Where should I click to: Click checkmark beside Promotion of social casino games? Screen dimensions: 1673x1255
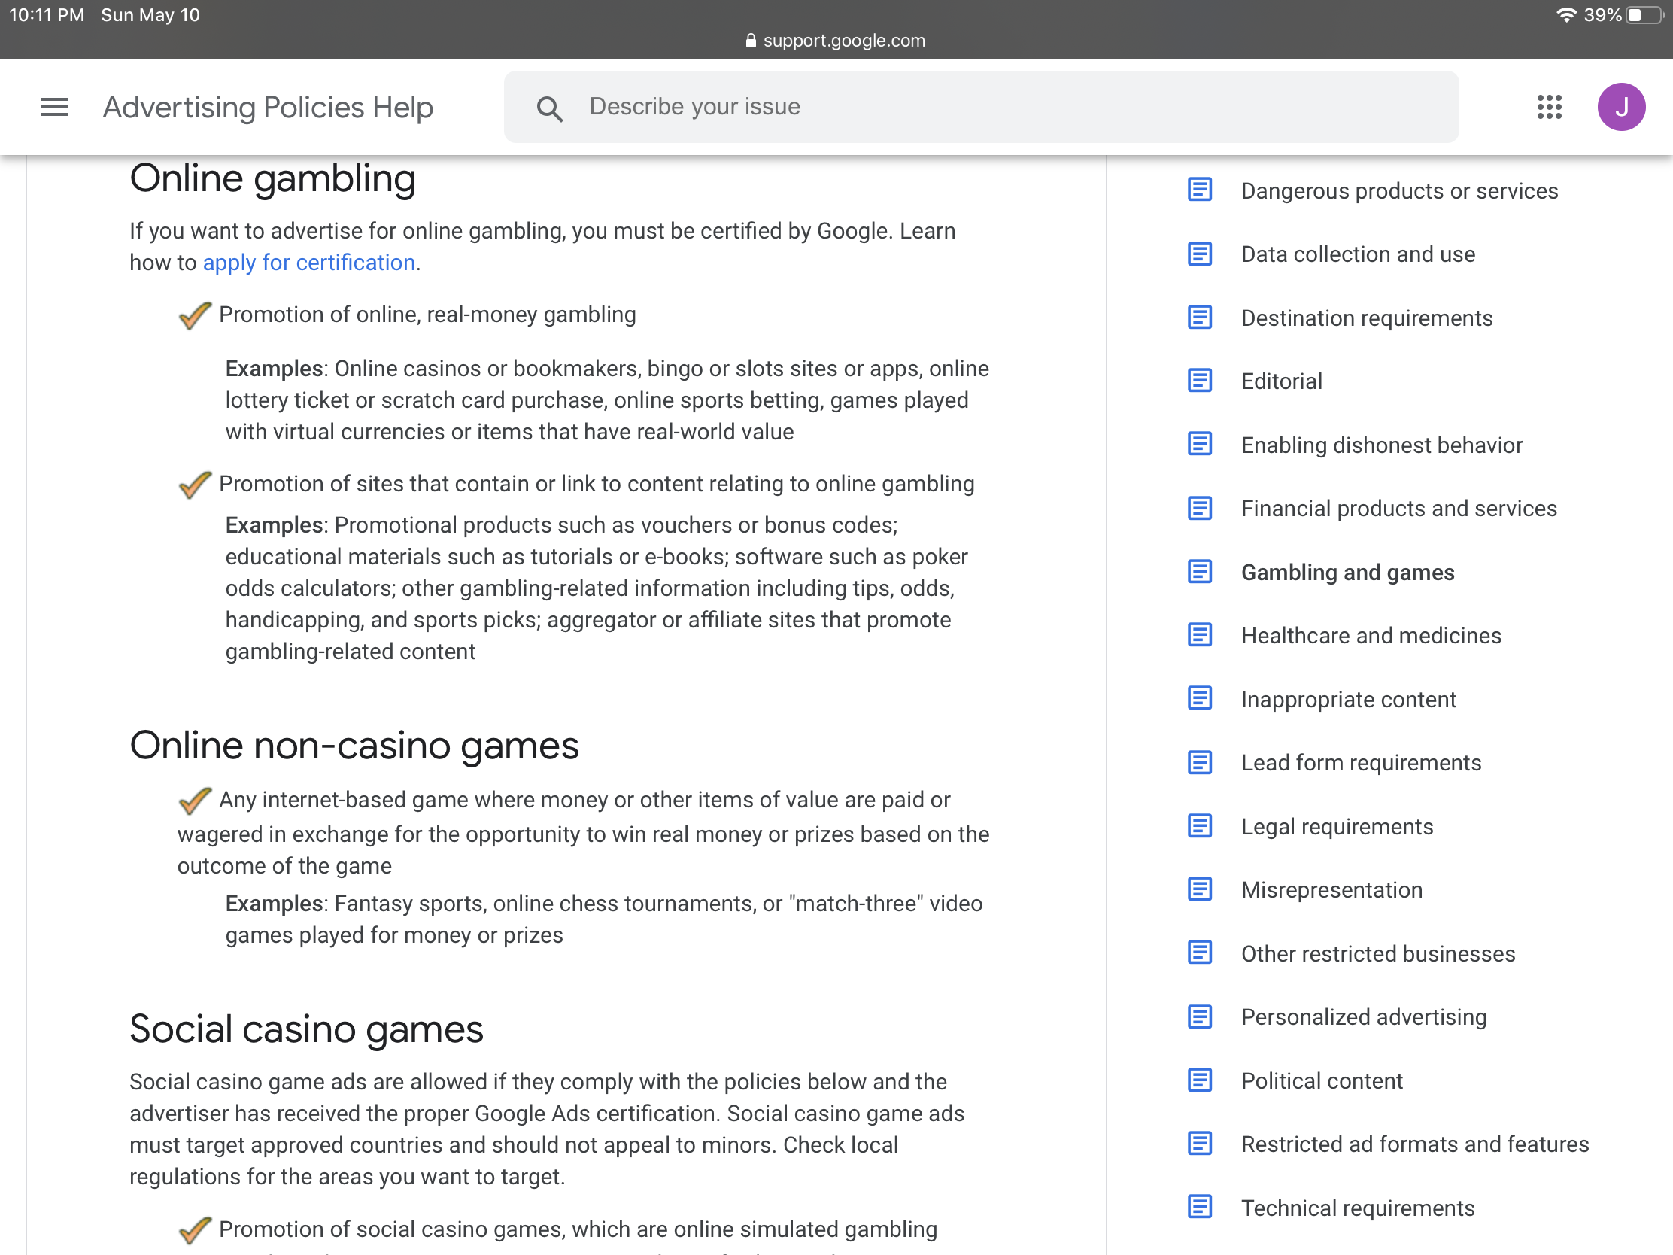click(194, 1230)
